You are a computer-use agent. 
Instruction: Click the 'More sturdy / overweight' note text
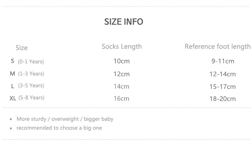click(65, 119)
